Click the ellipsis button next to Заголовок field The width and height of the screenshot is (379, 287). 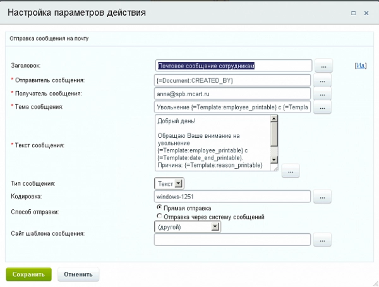tap(323, 66)
